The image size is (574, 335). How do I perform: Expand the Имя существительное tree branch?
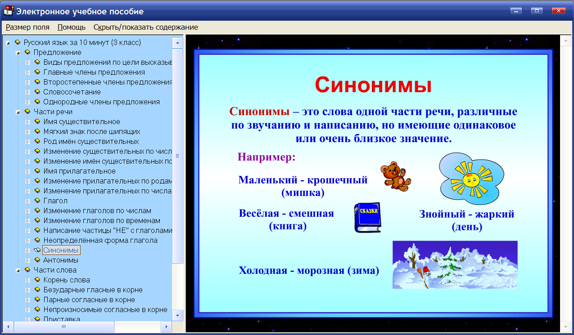(x=28, y=121)
